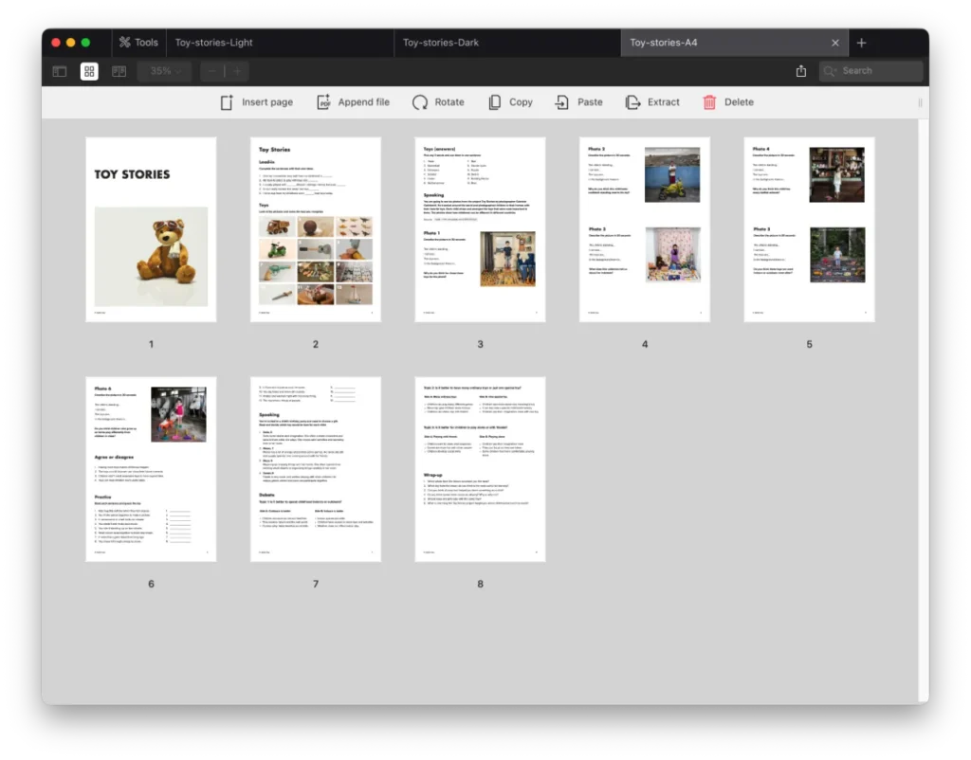Select the Toy Stories cover page thumbnail
Screen dimensions: 971x760
(151, 229)
